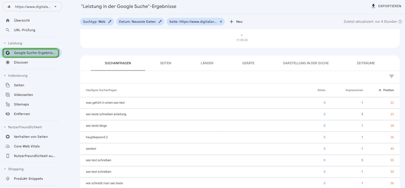Viewport: 405px width, 188px height.
Task: Open the Seite URL filter chip
Action: (x=195, y=22)
